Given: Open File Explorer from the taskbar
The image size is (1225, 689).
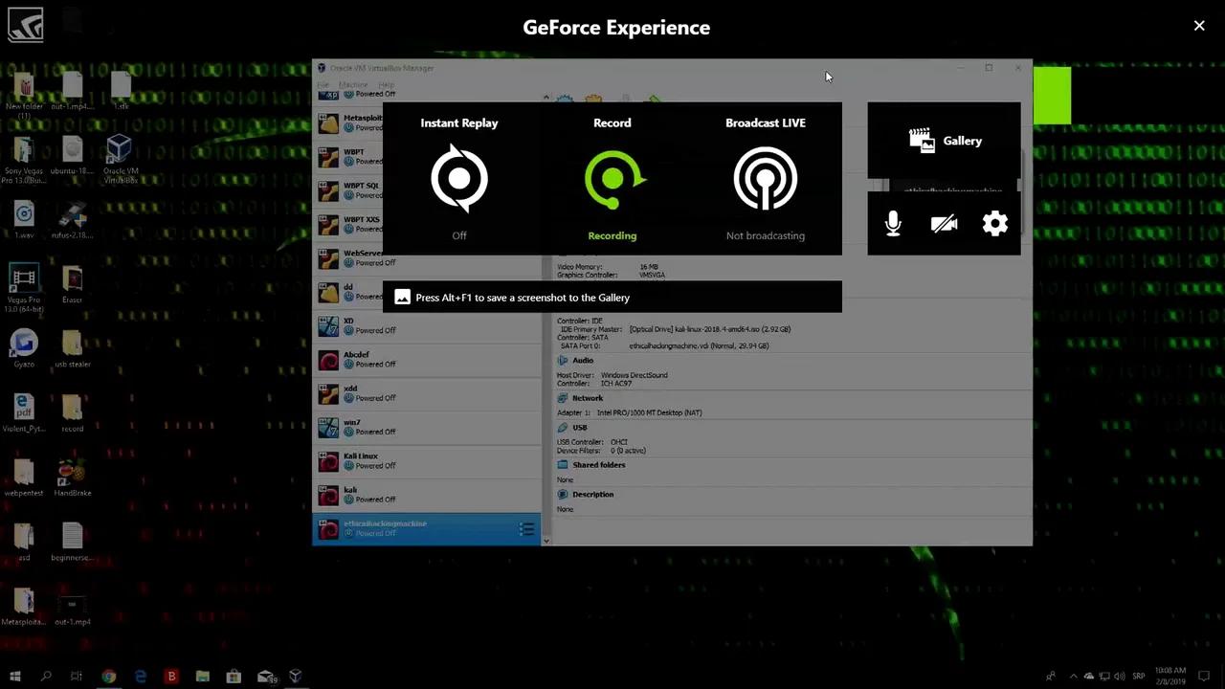Looking at the screenshot, I should click(x=202, y=676).
